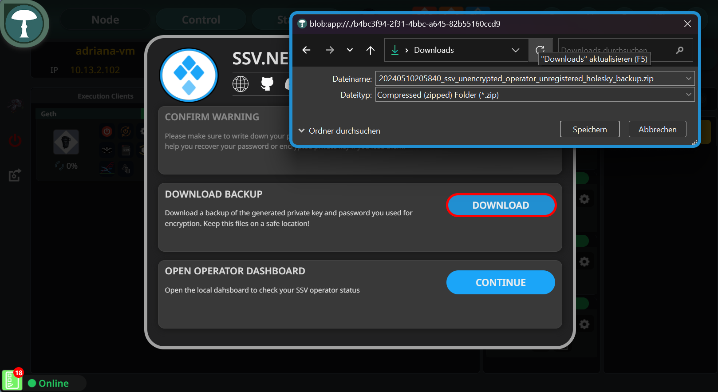The image size is (718, 392).
Task: Open the Geth book documentation icon
Action: pyautogui.click(x=107, y=150)
